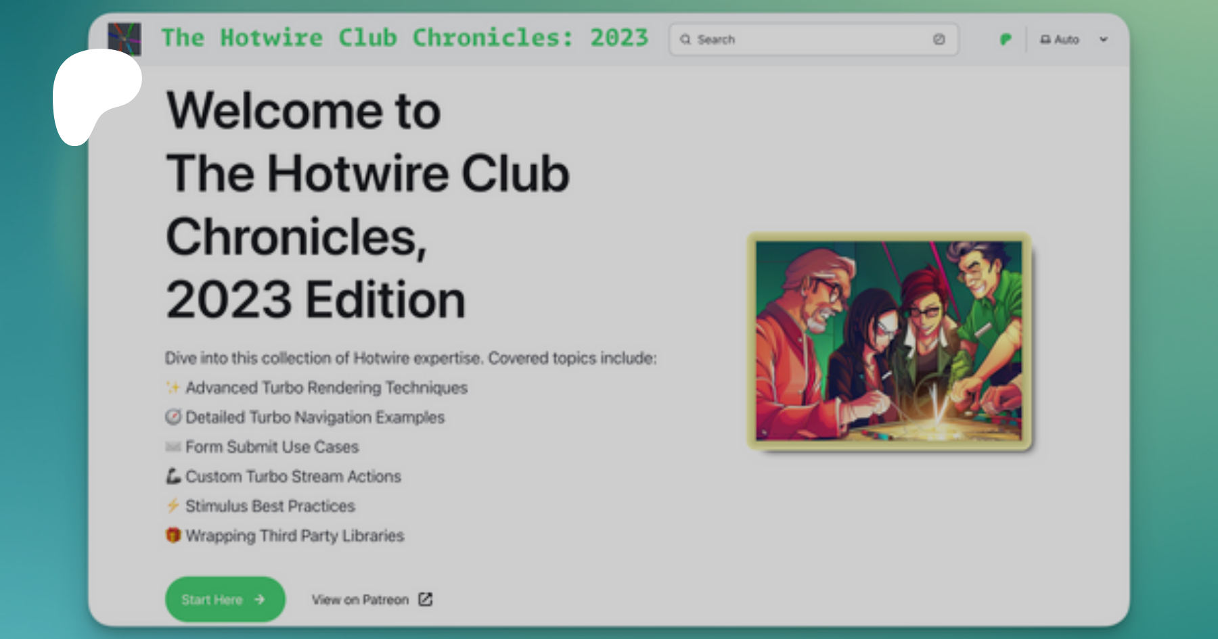Open the Auto theme dropdown
The width and height of the screenshot is (1218, 639).
tap(1066, 39)
